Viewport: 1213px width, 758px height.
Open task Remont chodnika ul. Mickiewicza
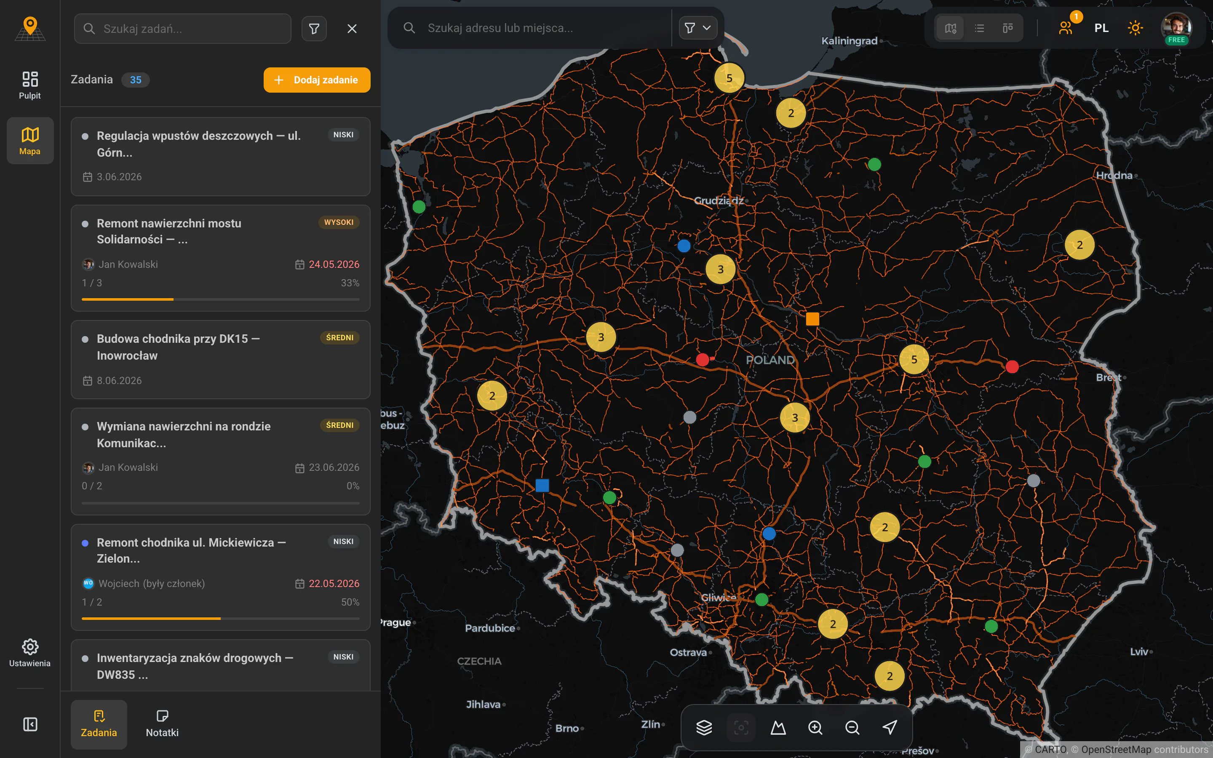[x=221, y=577]
